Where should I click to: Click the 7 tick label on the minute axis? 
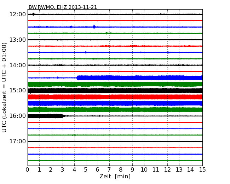click(109, 169)
